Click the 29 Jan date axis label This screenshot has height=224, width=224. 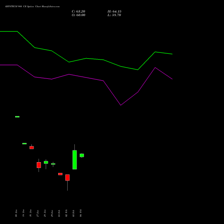coord(52,213)
